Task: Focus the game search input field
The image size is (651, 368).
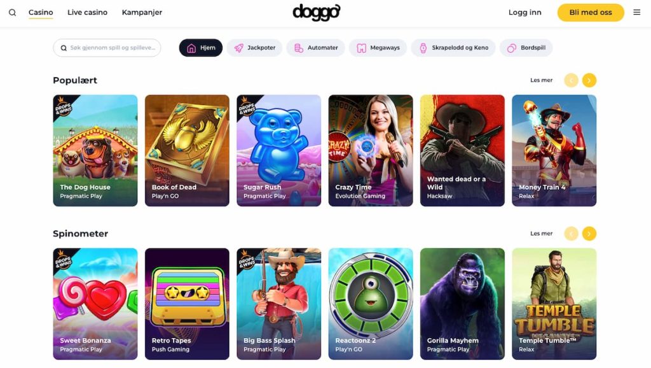Action: pyautogui.click(x=107, y=48)
